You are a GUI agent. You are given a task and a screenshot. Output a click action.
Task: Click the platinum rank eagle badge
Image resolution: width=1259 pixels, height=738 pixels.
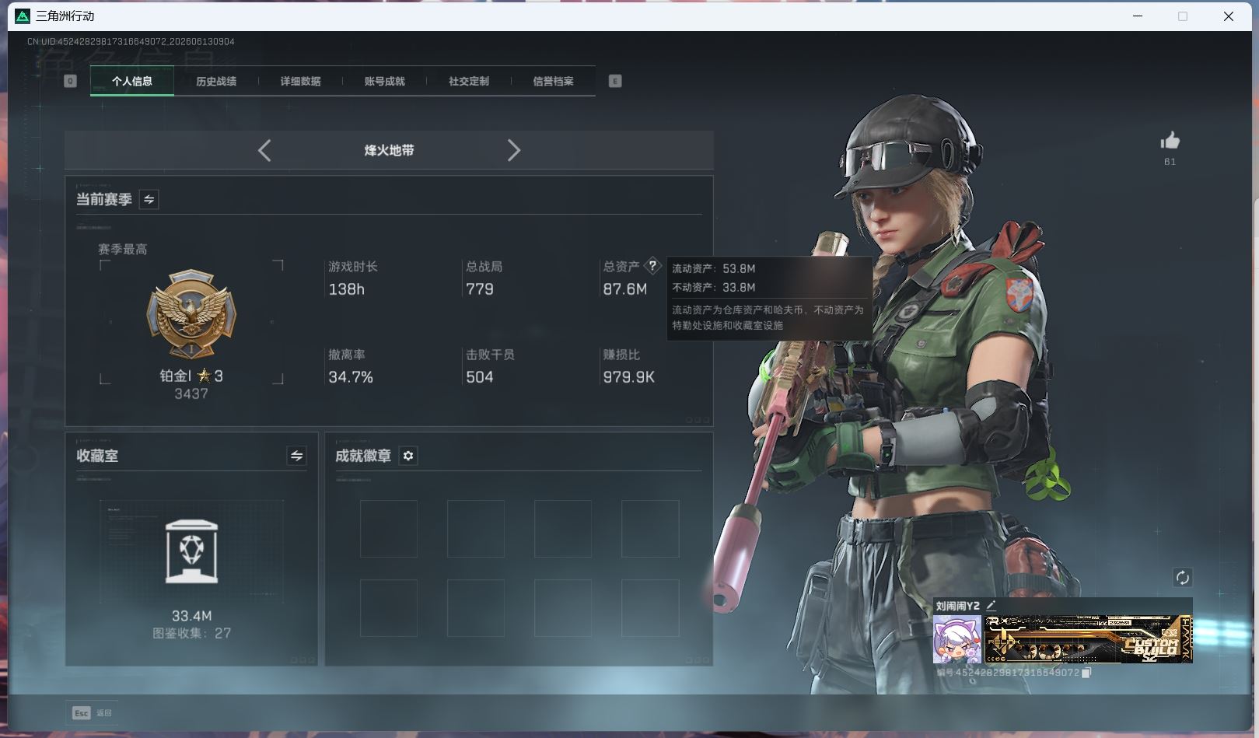tap(191, 314)
